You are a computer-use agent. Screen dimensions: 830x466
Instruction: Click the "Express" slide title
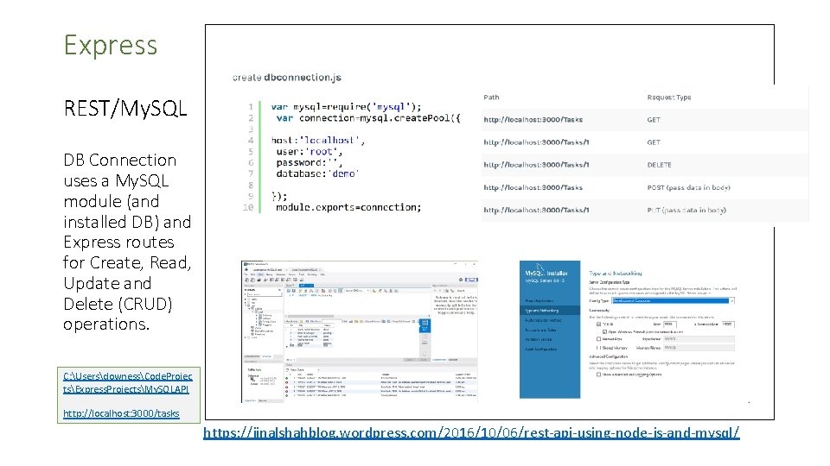pyautogui.click(x=111, y=45)
